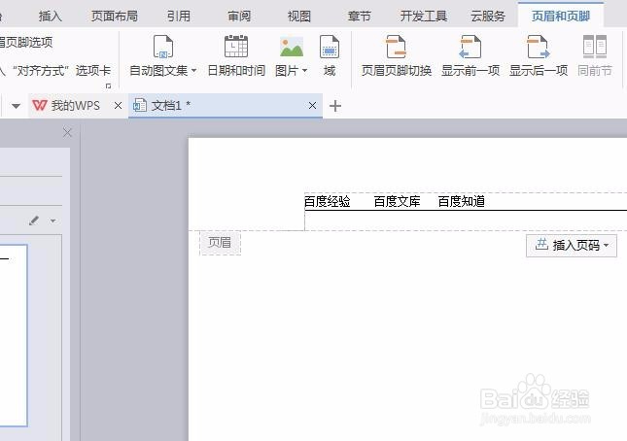Go to 显示前一项 previous item

(x=470, y=56)
